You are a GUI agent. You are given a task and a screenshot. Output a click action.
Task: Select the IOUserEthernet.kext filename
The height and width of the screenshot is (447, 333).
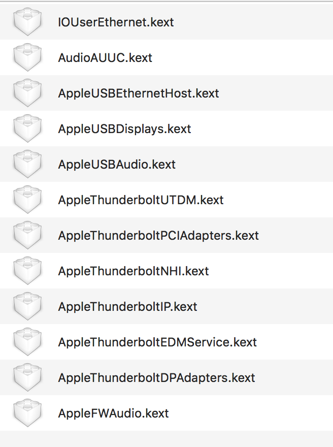tap(116, 22)
